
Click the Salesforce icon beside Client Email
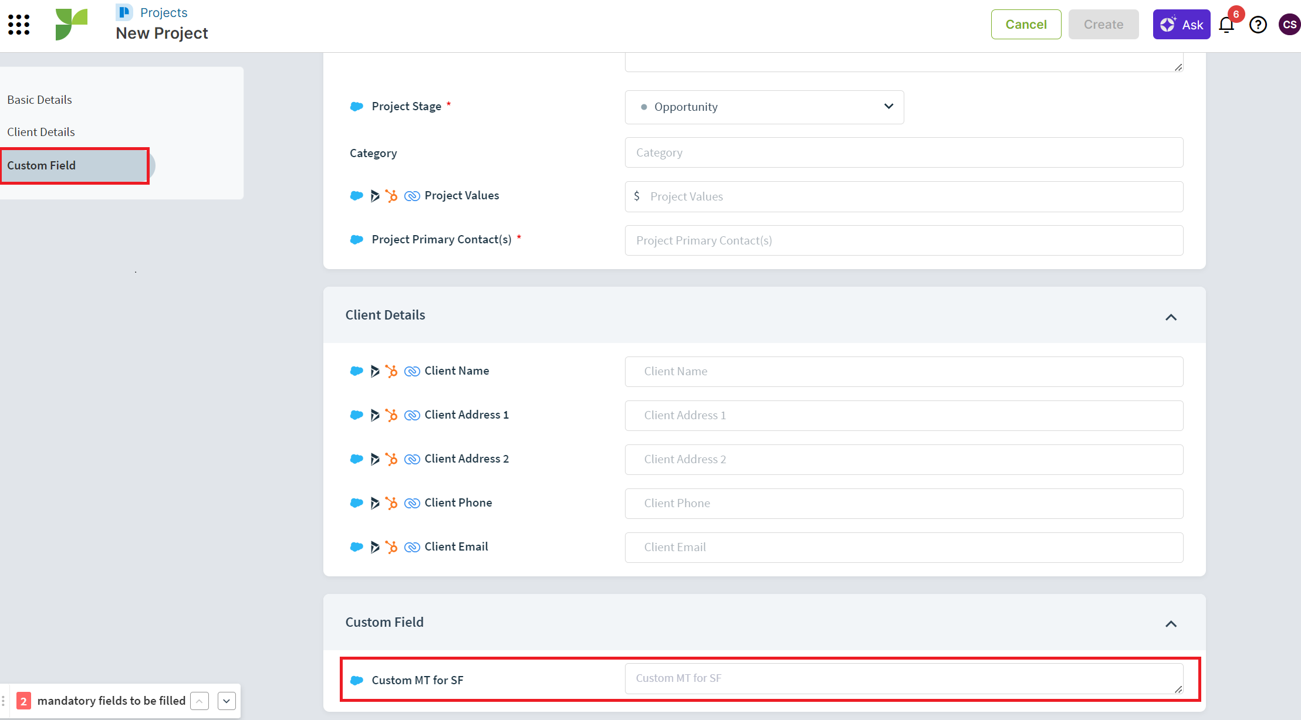(x=357, y=547)
